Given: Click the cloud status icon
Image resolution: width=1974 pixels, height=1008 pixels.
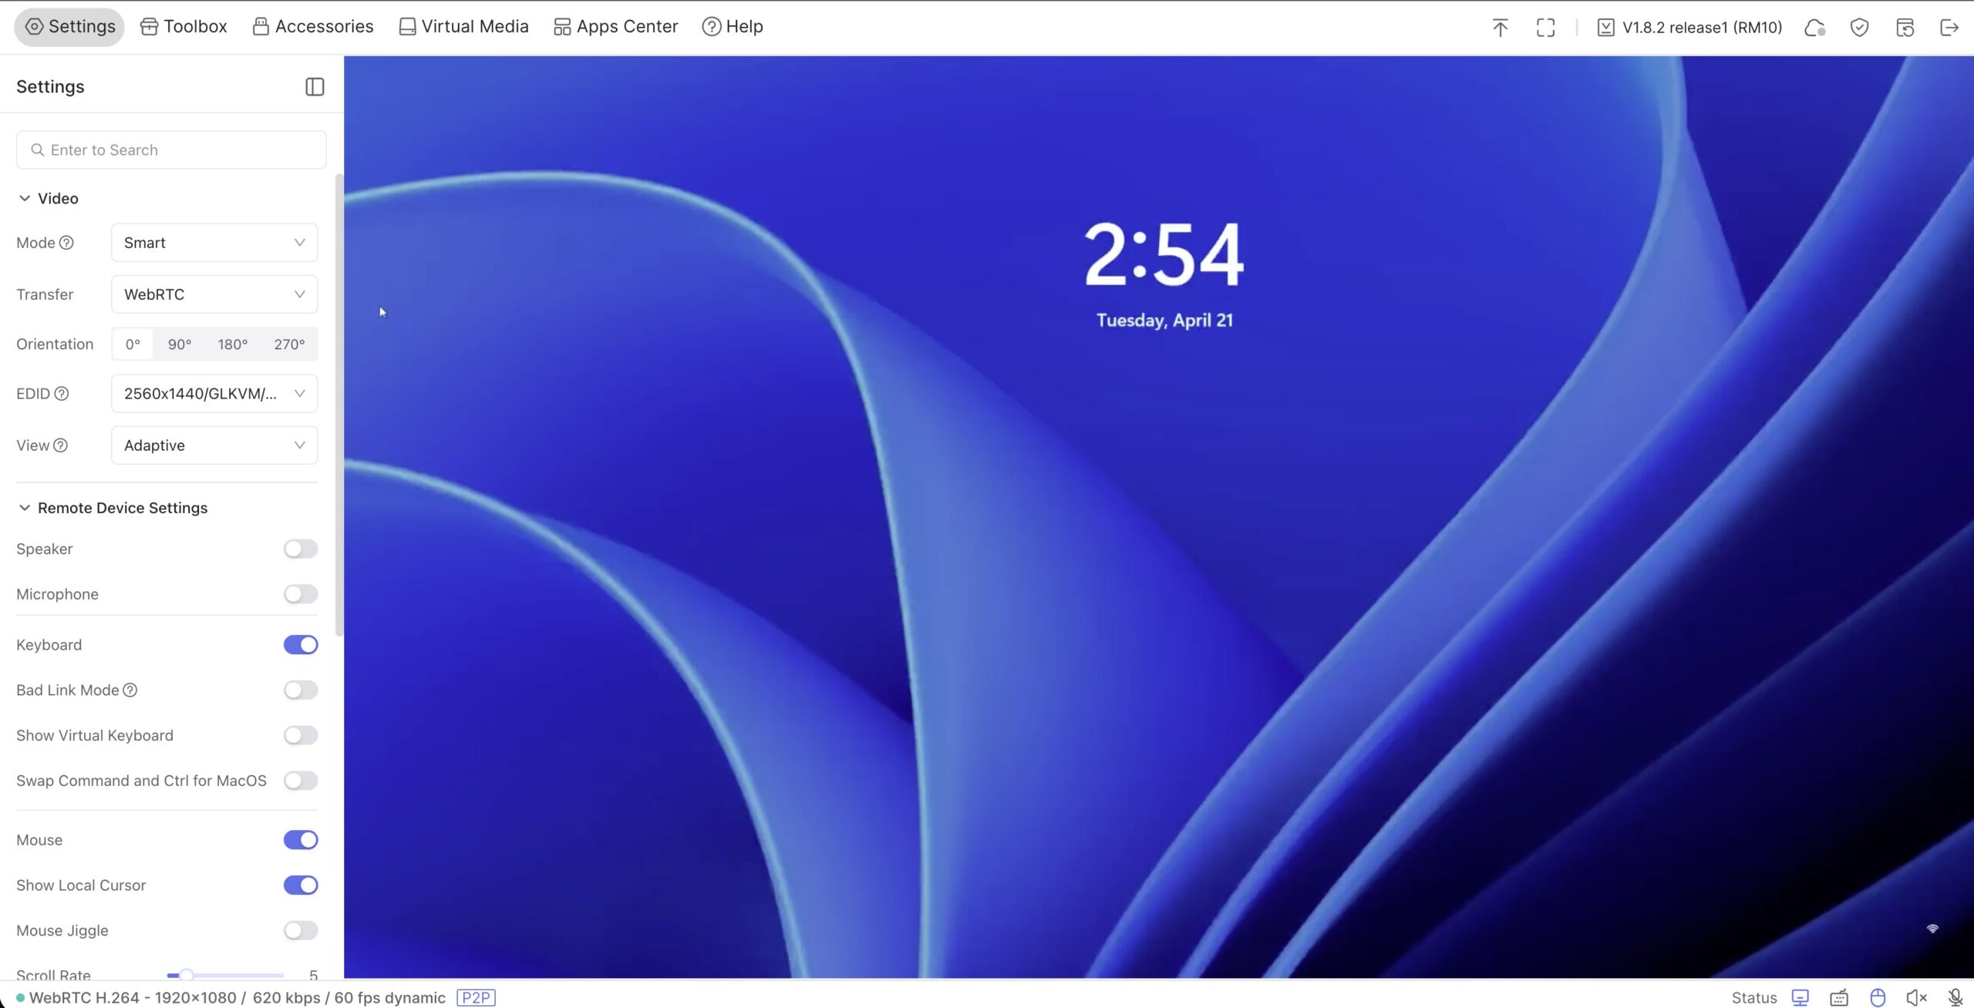Looking at the screenshot, I should [x=1814, y=28].
